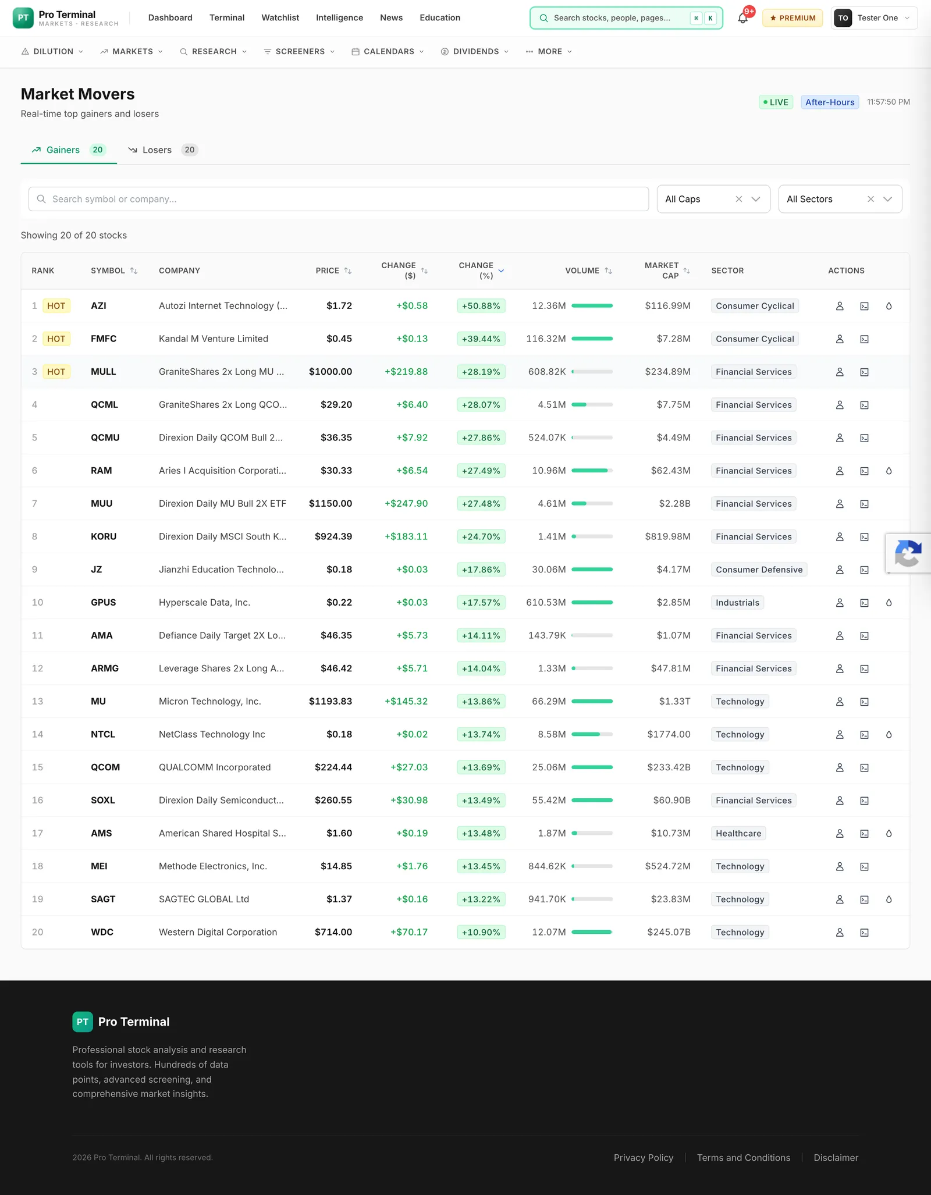931x1195 pixels.
Task: Switch to the Losers tab
Action: pyautogui.click(x=164, y=150)
